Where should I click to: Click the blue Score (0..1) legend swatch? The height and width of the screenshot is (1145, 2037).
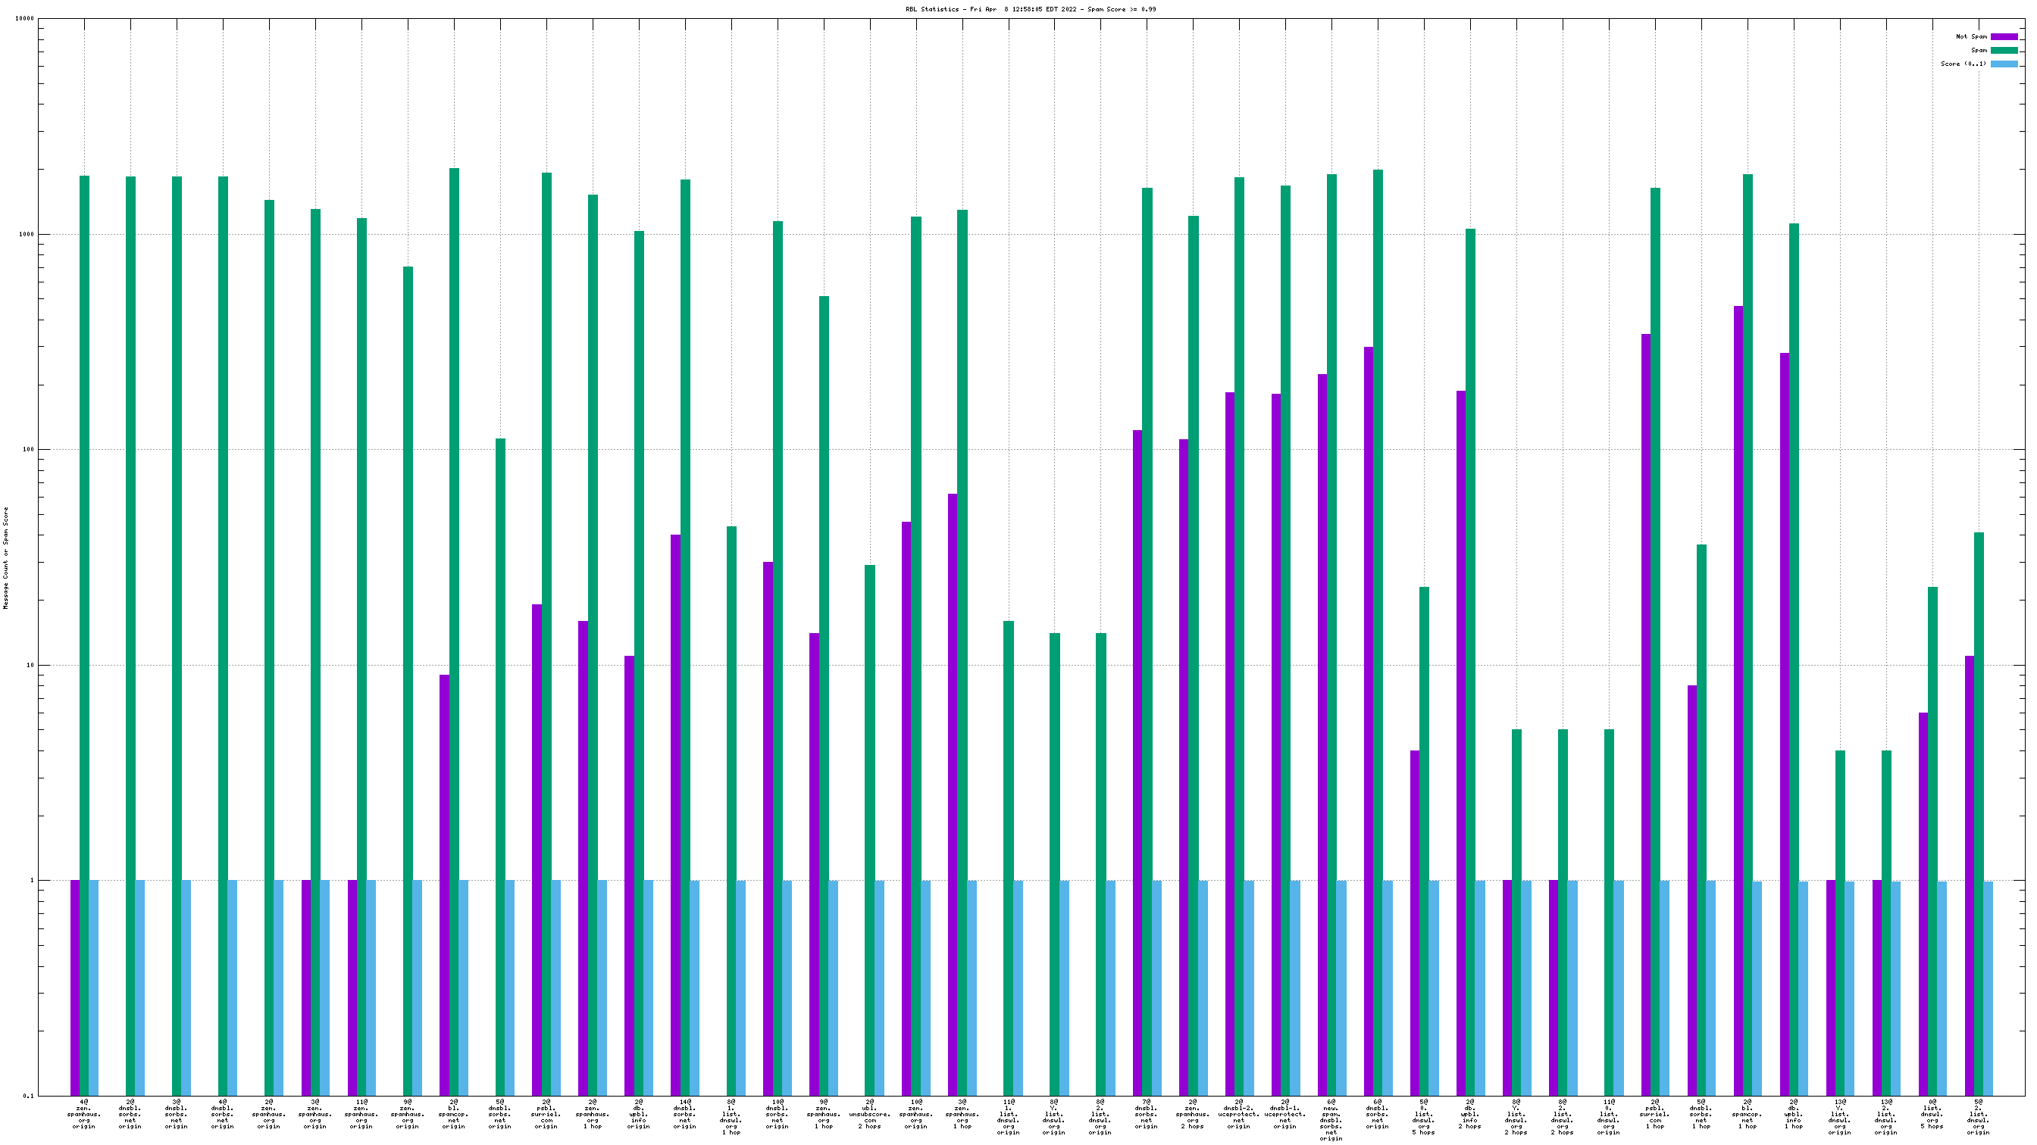[2004, 63]
